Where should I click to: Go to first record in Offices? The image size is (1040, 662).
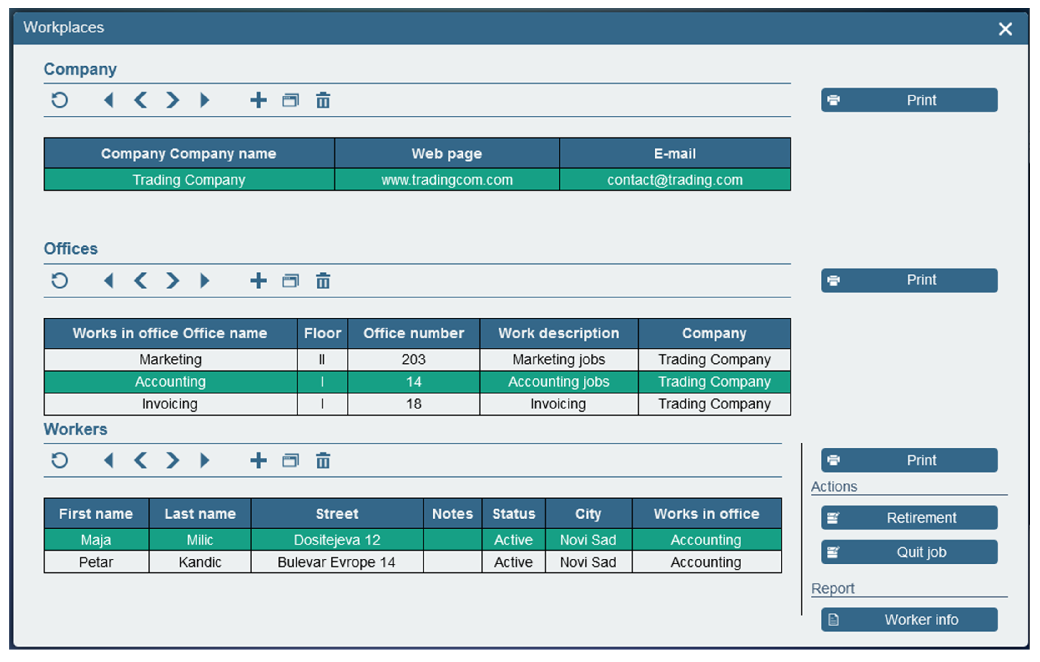109,281
